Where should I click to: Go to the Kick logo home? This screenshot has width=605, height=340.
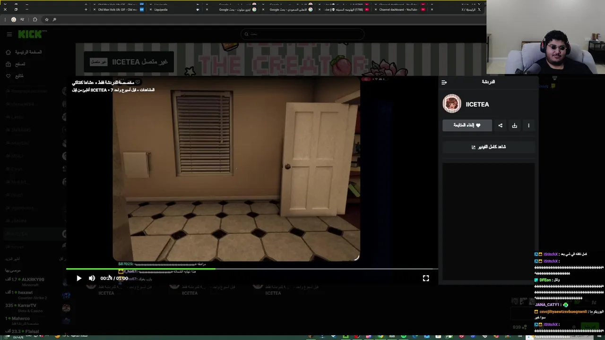[32, 34]
